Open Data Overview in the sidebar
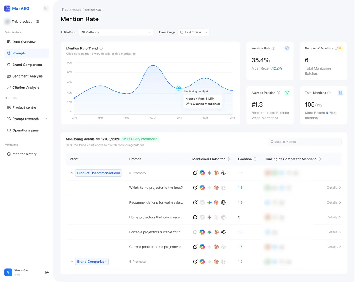This screenshot has width=355, height=282. click(x=27, y=42)
